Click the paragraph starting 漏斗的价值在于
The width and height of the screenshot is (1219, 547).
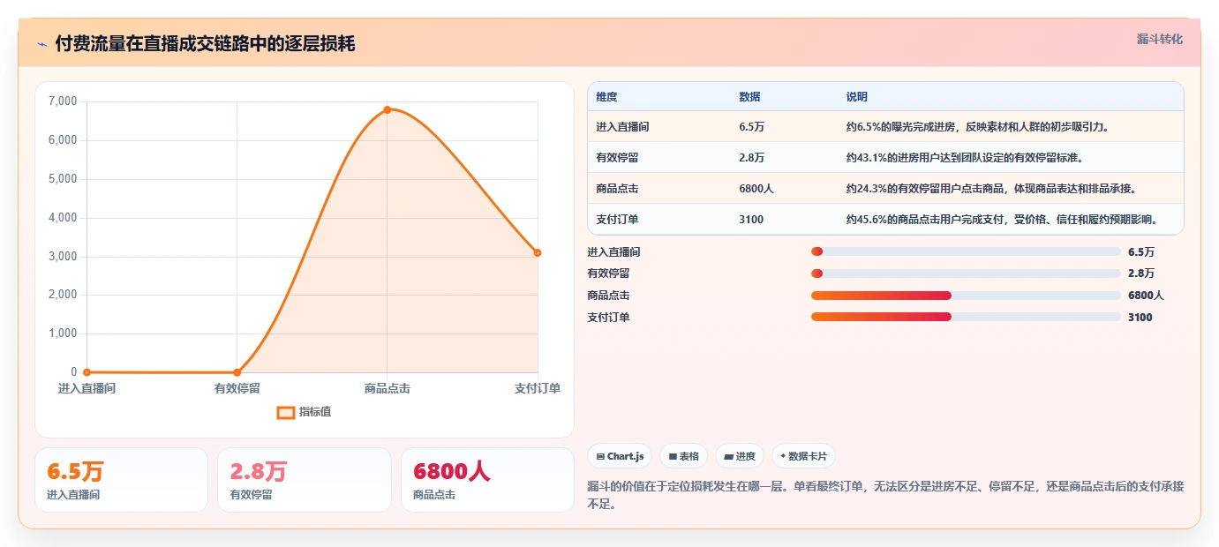(x=885, y=495)
